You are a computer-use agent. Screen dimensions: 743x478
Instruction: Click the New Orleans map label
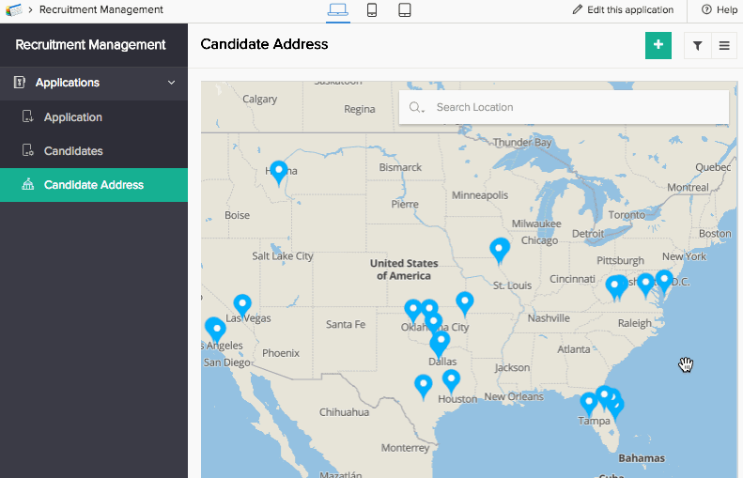point(514,396)
